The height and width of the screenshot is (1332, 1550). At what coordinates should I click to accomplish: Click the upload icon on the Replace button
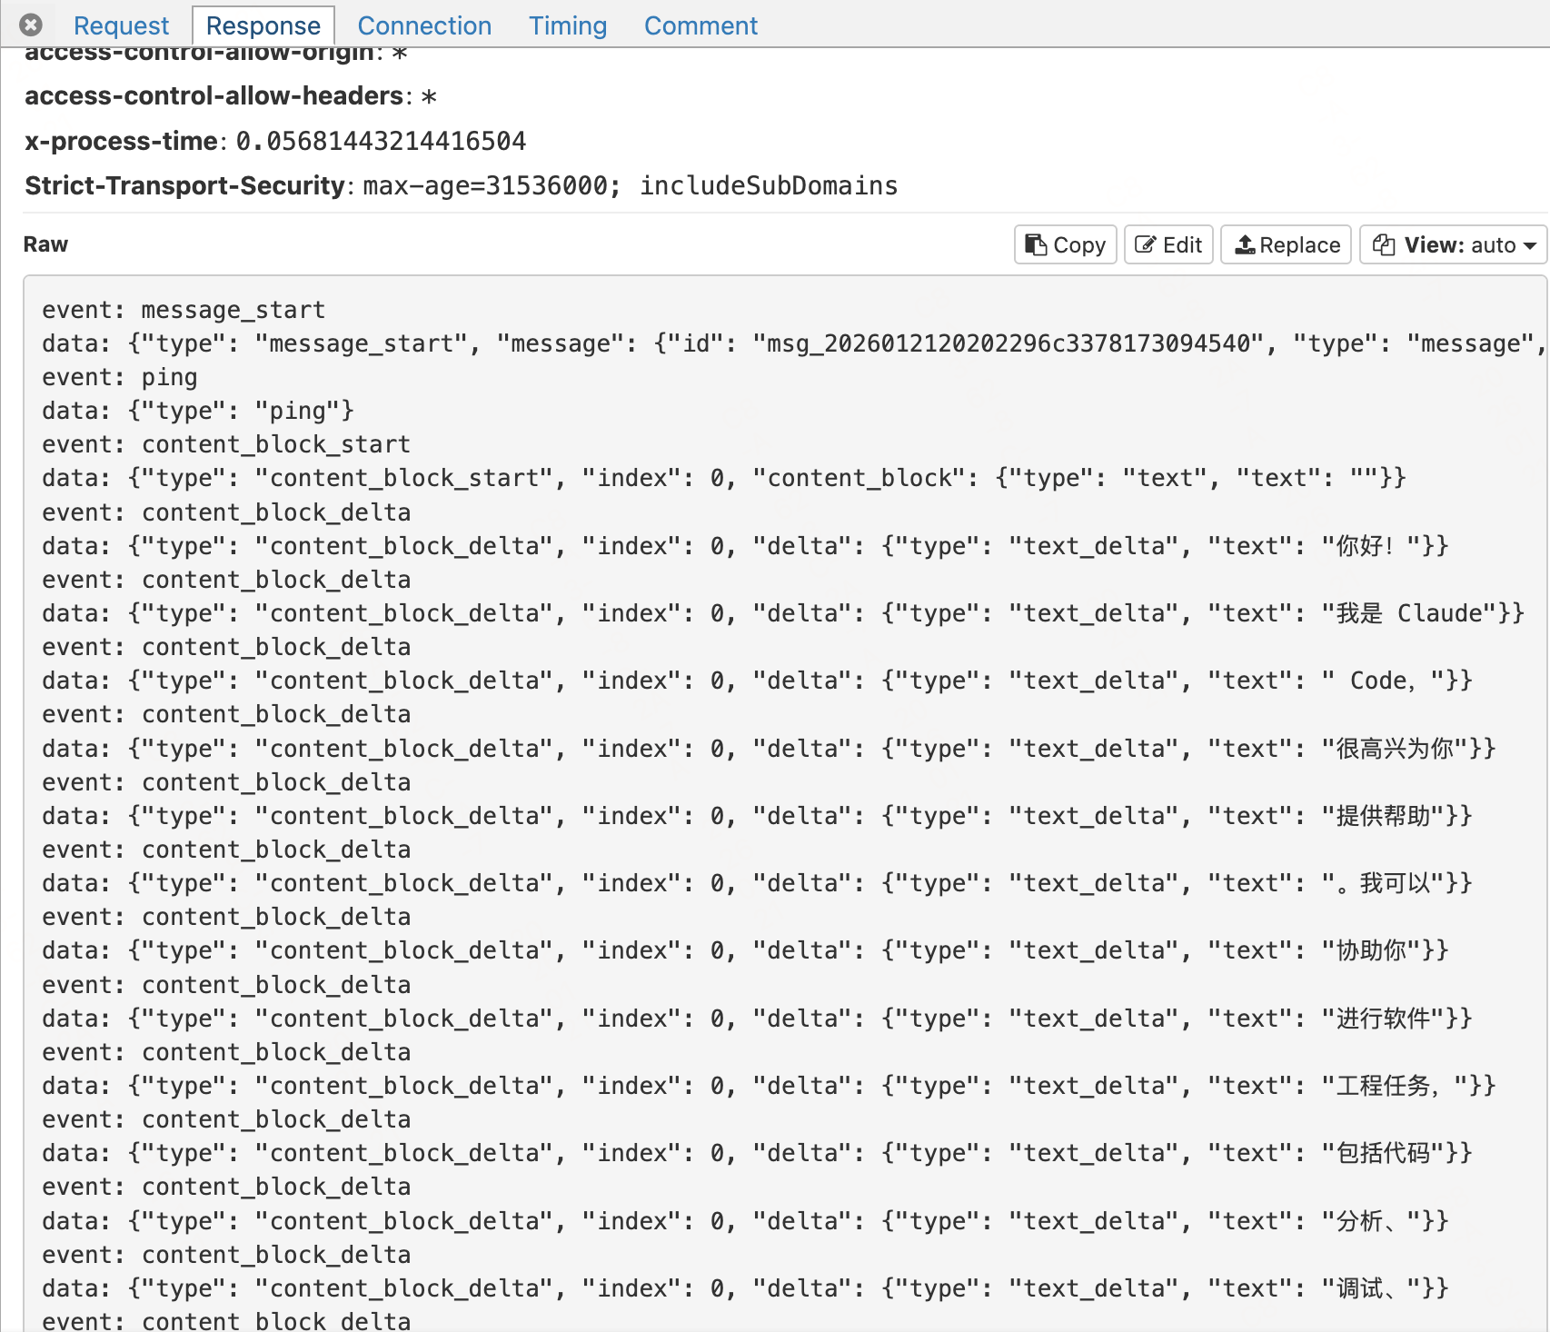[1245, 244]
